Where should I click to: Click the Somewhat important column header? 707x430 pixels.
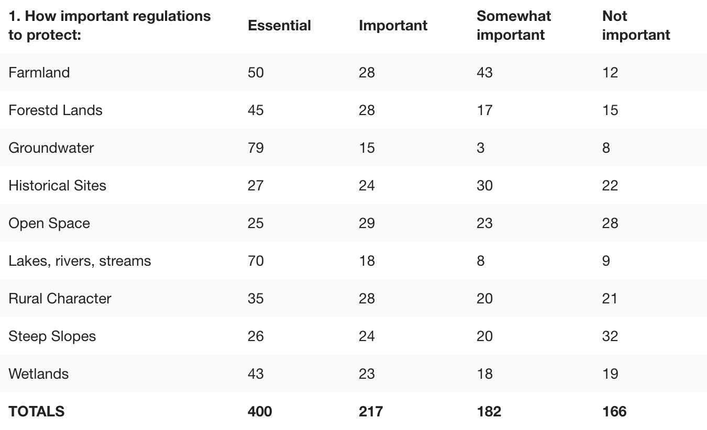click(x=513, y=26)
